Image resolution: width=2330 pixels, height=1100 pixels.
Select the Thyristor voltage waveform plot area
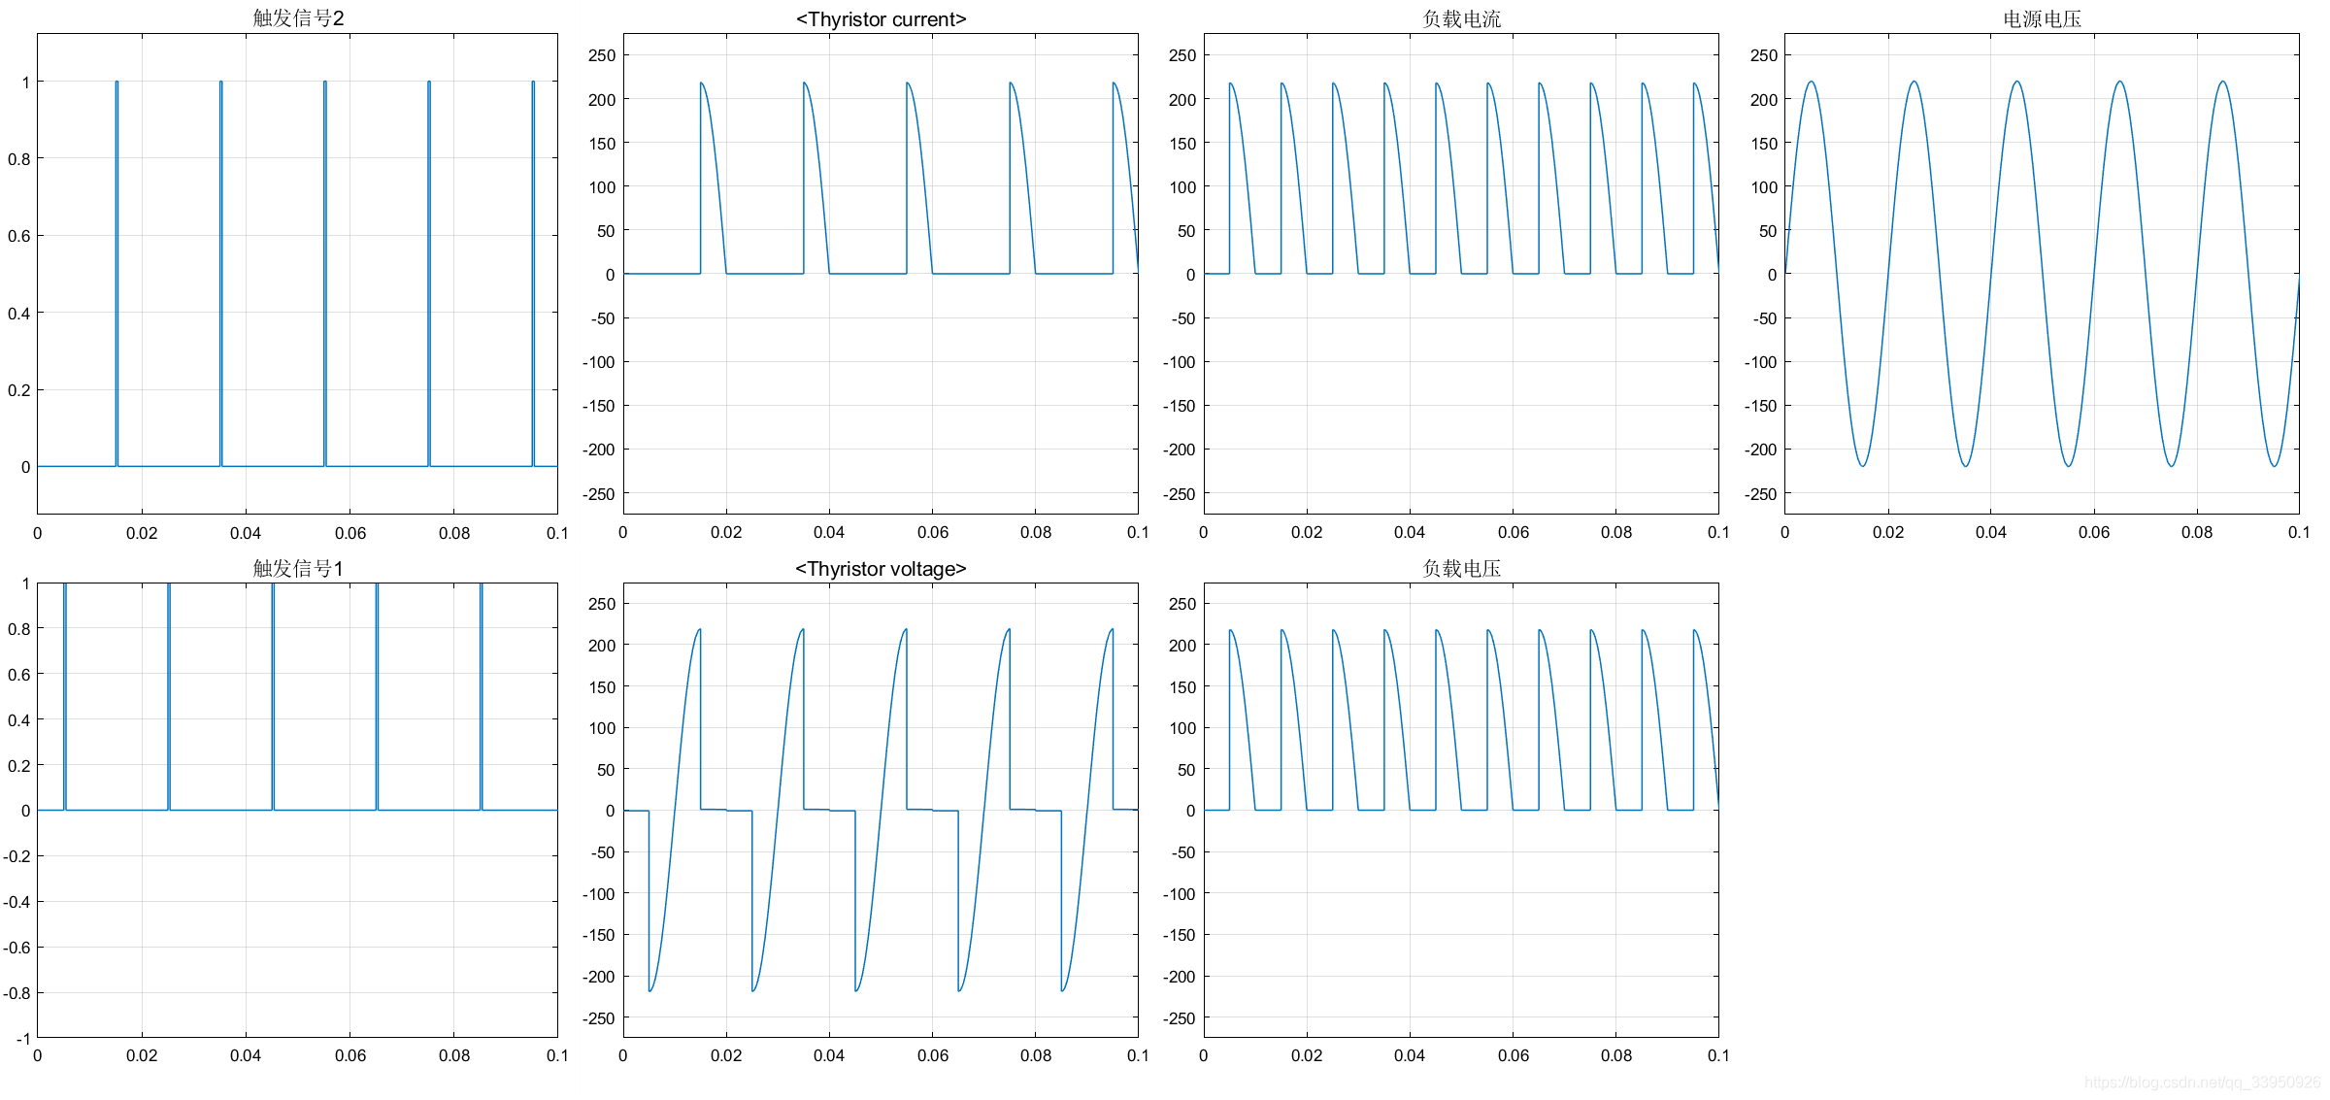point(881,810)
